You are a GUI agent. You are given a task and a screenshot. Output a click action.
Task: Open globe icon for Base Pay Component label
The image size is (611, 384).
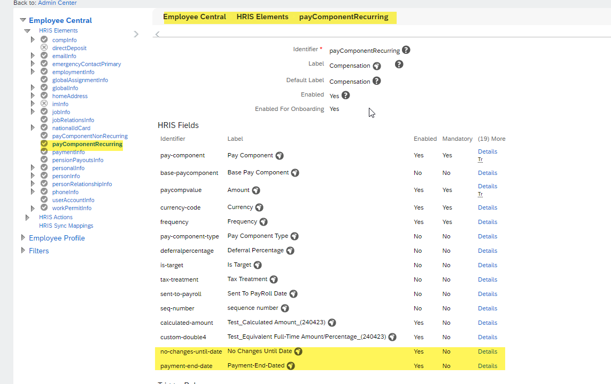pos(295,173)
